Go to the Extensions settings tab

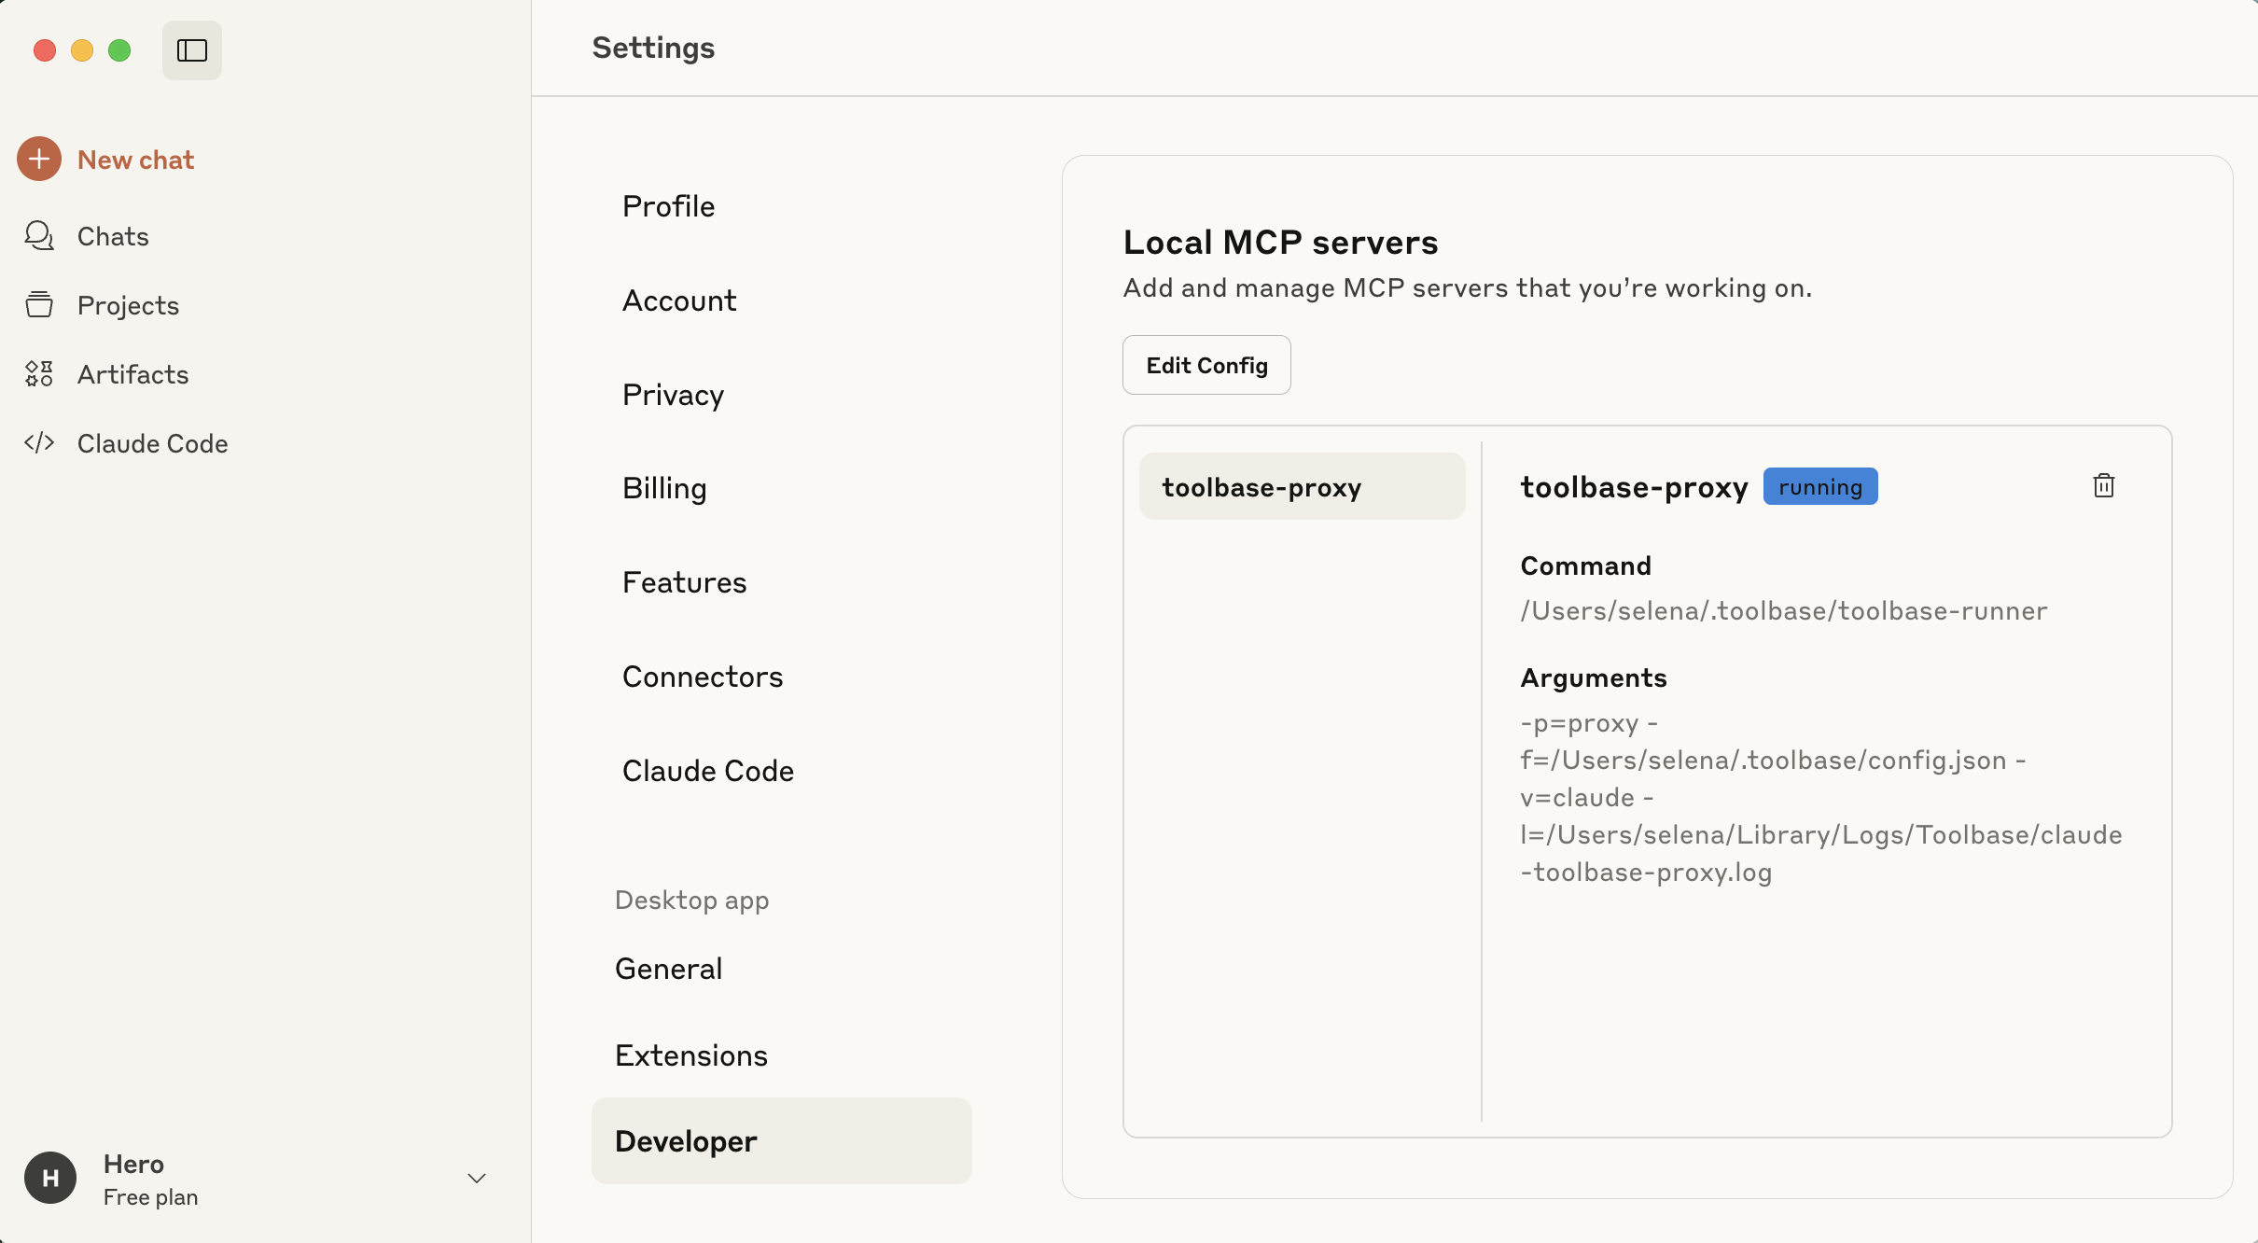coord(690,1055)
